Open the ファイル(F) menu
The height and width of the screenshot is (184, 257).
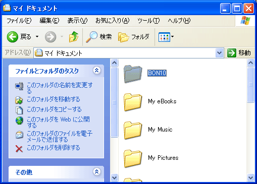(19, 21)
